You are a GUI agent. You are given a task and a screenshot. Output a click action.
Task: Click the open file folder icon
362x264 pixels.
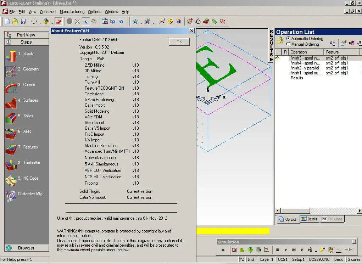[15, 22]
